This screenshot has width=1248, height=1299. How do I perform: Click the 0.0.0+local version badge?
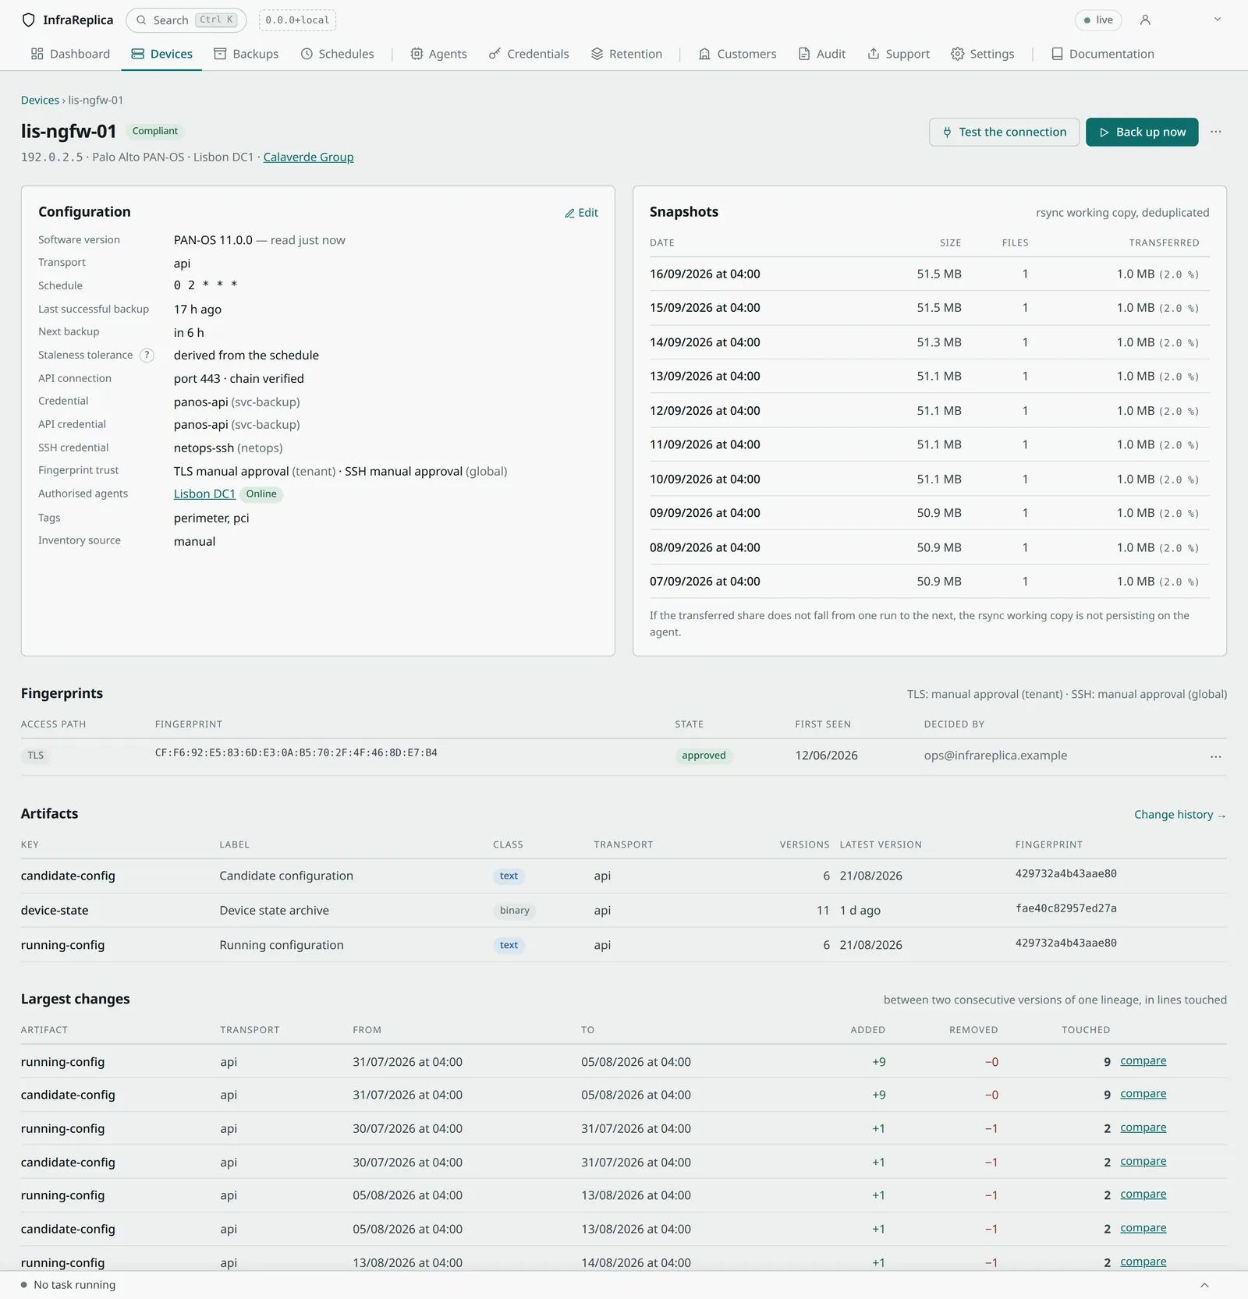pos(297,20)
